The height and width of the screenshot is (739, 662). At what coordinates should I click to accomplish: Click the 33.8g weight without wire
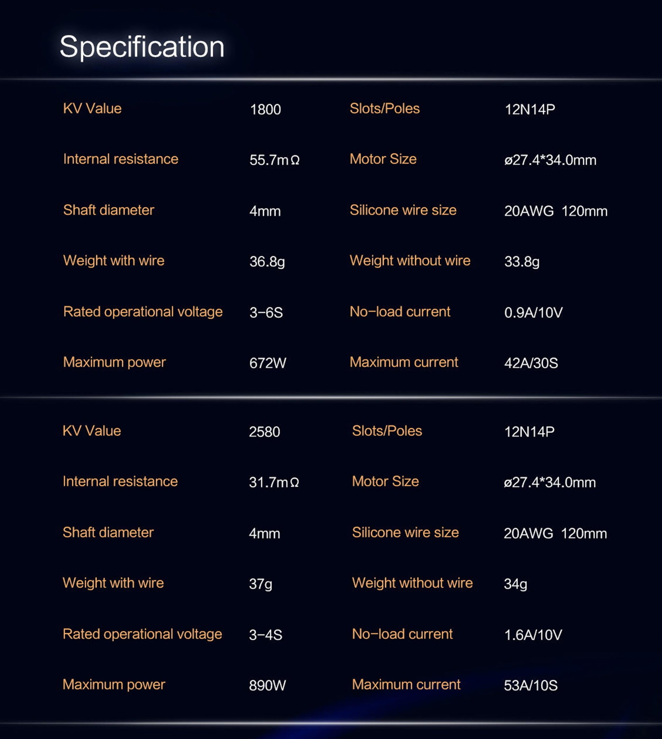click(522, 262)
